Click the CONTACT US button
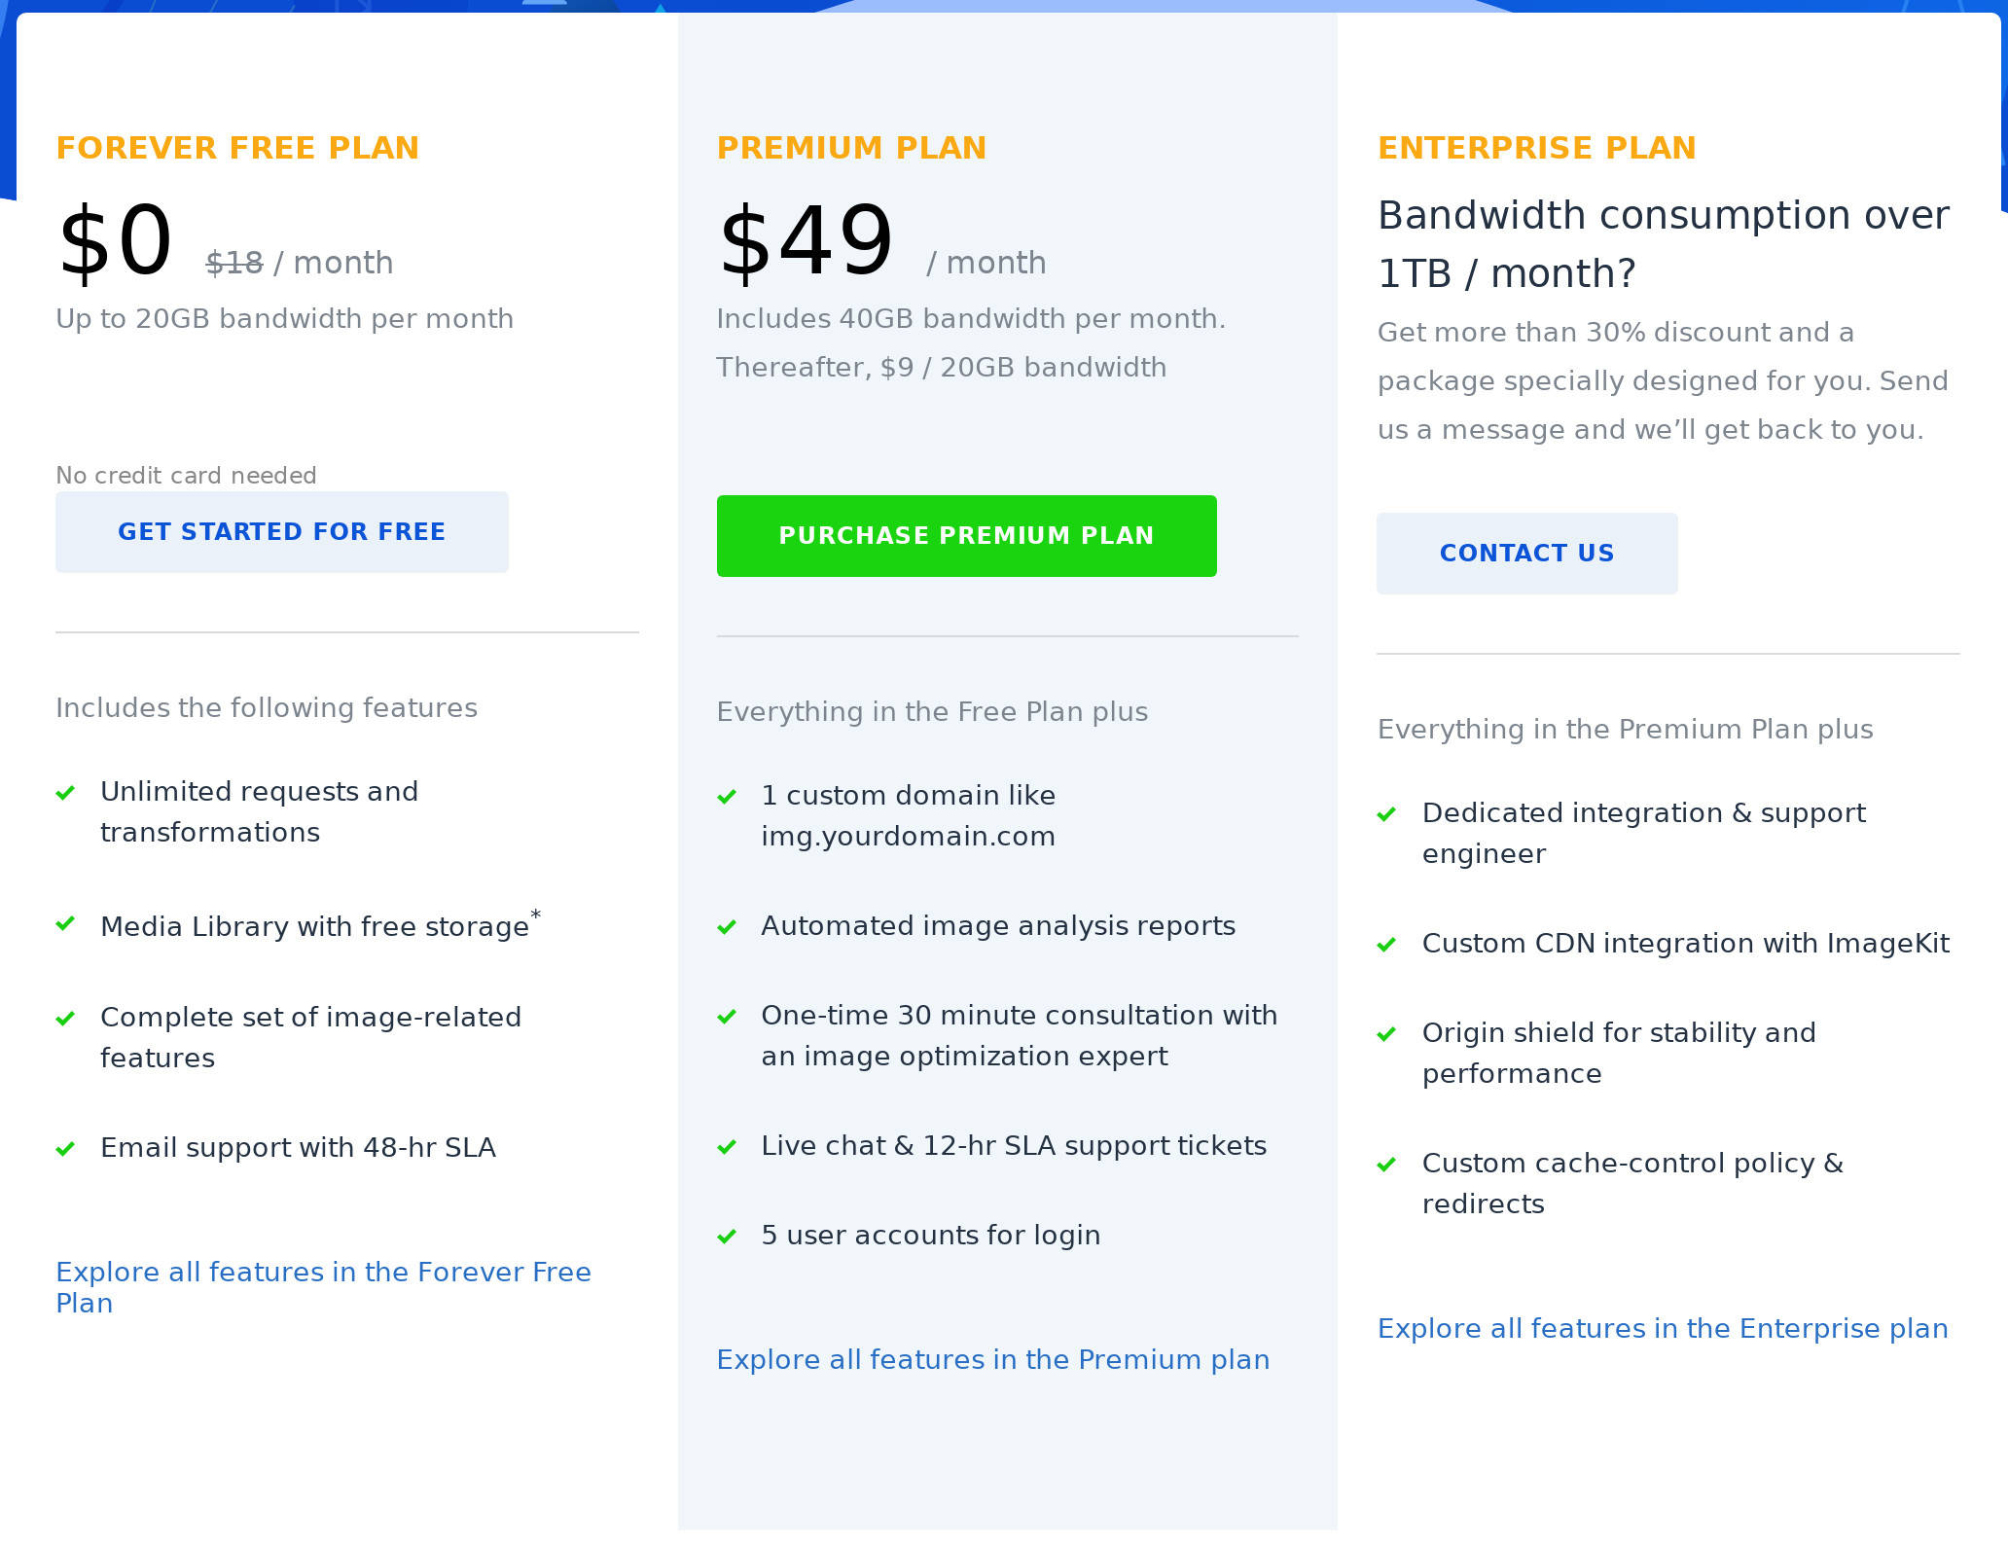 coord(1526,553)
